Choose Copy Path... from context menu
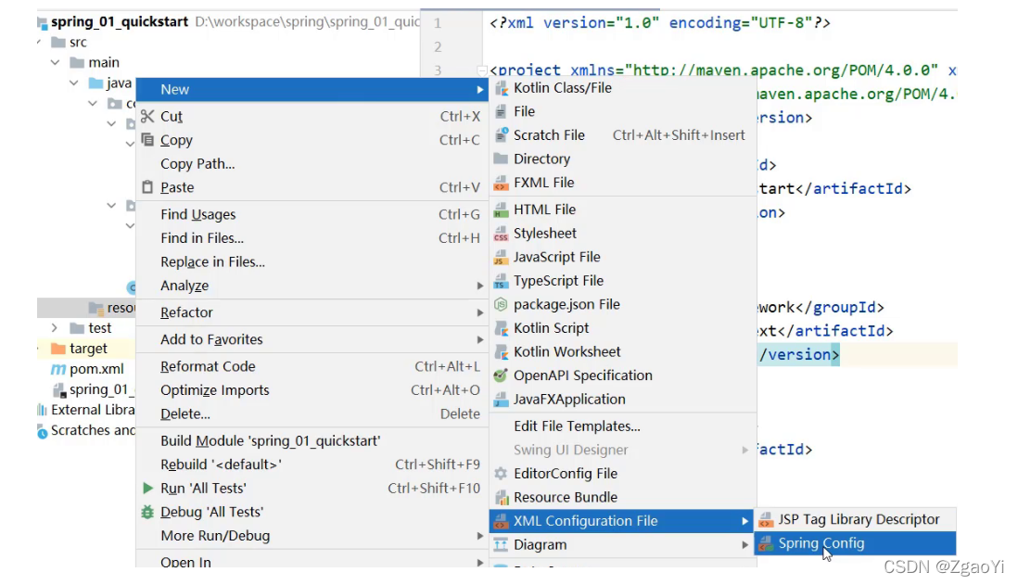The width and height of the screenshot is (1018, 585). click(x=312, y=163)
